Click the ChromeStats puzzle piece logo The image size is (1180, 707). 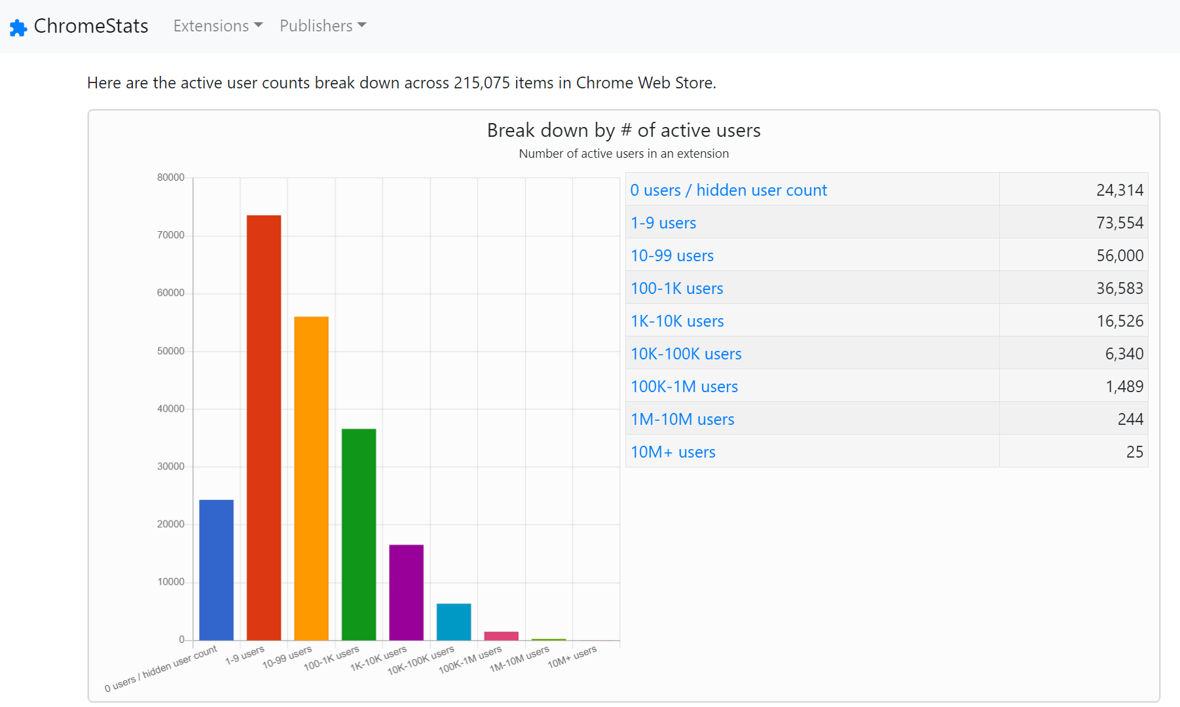[x=18, y=26]
